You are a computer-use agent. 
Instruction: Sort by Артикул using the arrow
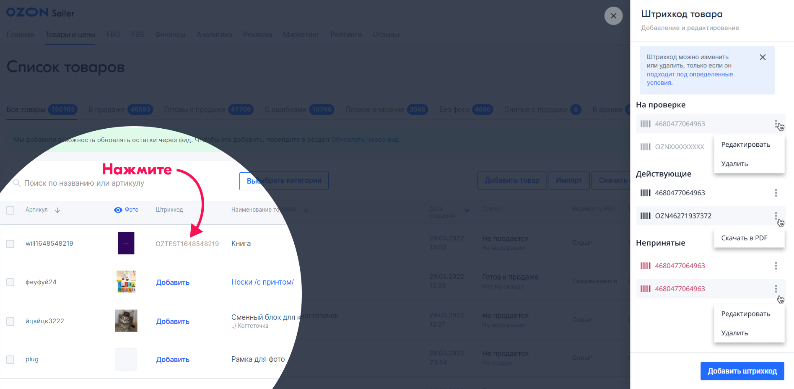click(57, 210)
